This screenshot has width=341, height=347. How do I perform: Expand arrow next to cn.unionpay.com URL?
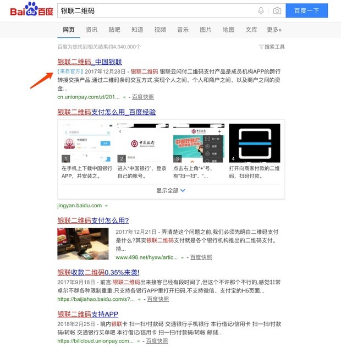[x=124, y=97]
